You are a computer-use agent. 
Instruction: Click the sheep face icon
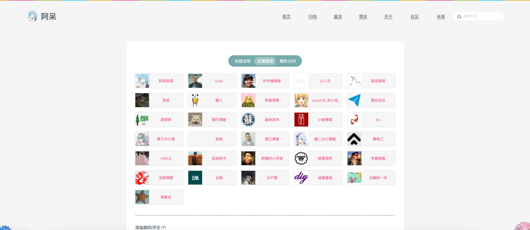point(301,158)
